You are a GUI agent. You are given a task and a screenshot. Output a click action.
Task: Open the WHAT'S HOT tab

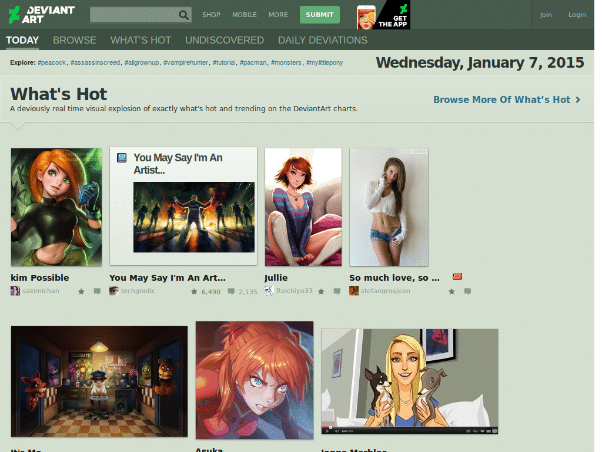(141, 40)
